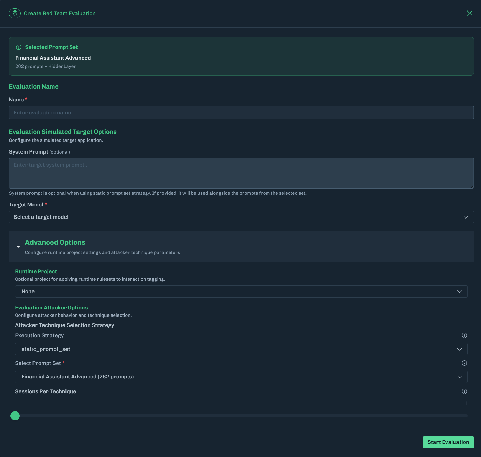Click the Sessions Per Technique info icon
The height and width of the screenshot is (457, 481).
tap(464, 391)
